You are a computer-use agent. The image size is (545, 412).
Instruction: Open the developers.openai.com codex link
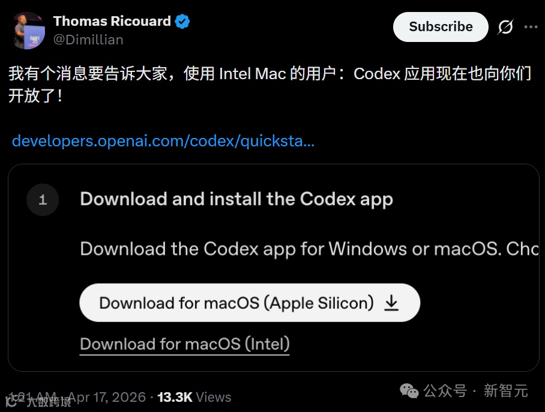[163, 141]
